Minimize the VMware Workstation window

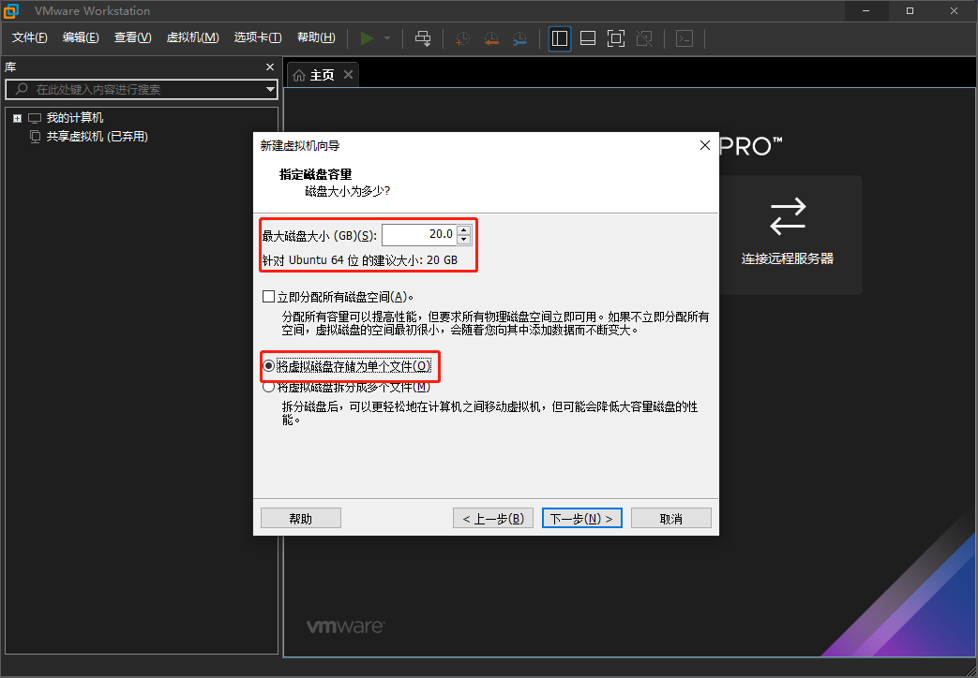[865, 10]
